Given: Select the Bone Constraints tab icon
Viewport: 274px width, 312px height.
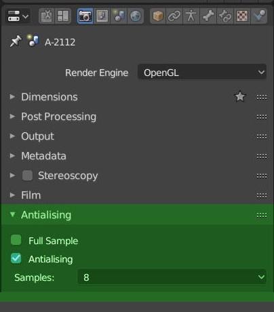Looking at the screenshot, I should pos(225,16).
